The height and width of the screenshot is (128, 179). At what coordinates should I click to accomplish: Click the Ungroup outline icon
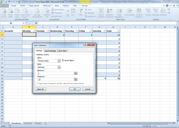(155, 13)
